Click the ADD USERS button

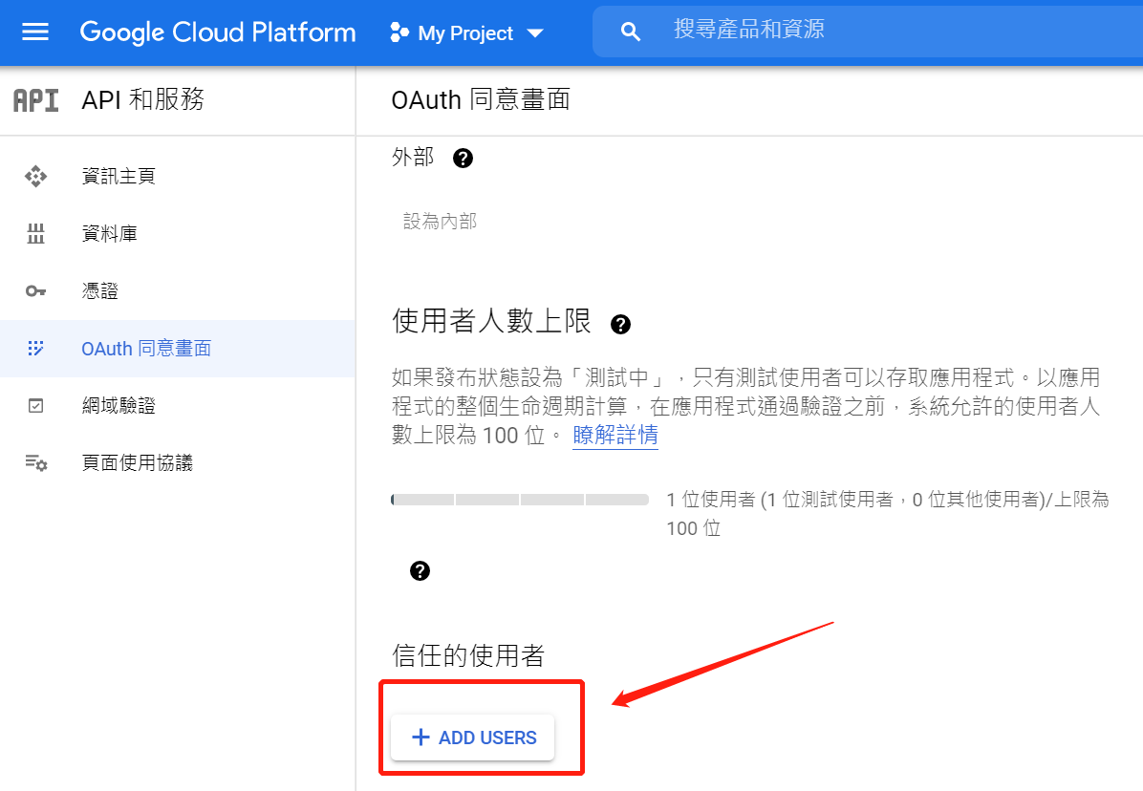click(472, 738)
